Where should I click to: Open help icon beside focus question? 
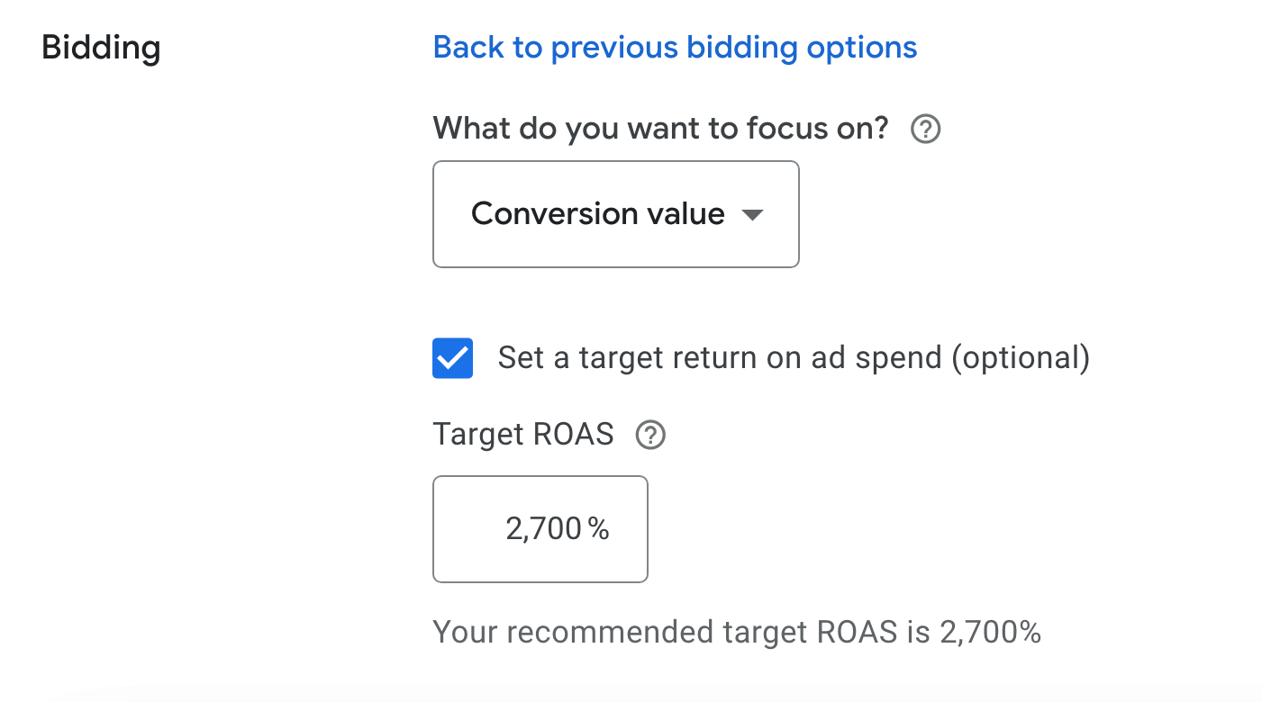point(926,130)
